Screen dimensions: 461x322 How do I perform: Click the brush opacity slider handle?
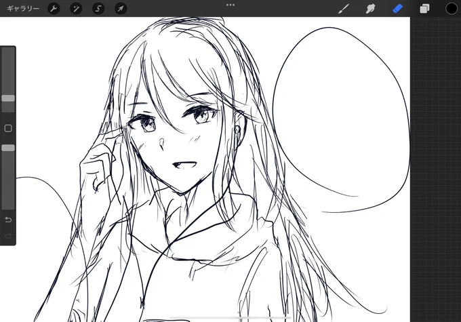(x=8, y=148)
